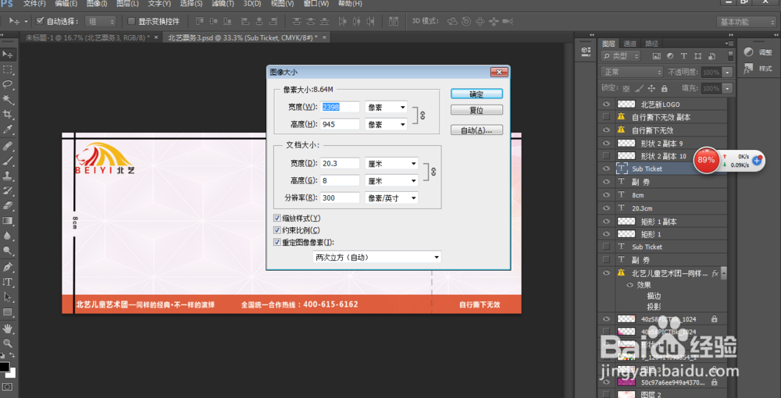Toggle the Auto-Select checkbox
This screenshot has height=398, width=781.
point(41,21)
